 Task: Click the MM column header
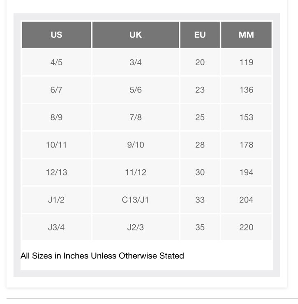tap(246, 35)
